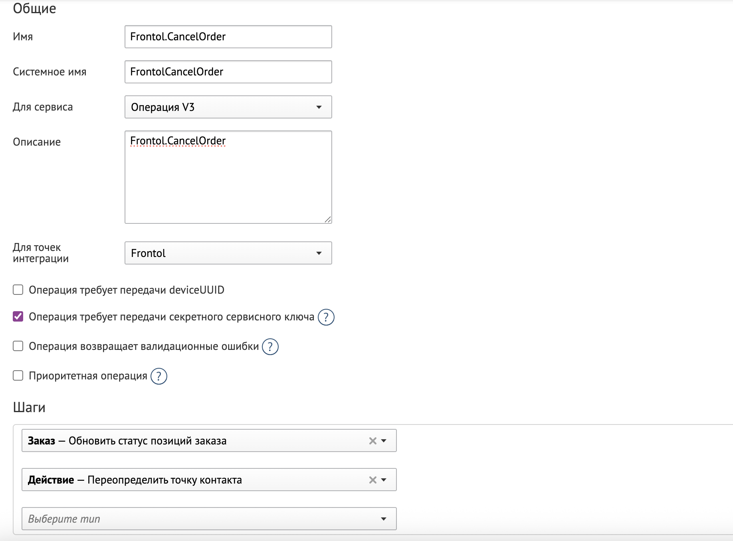This screenshot has width=733, height=541.
Task: Click the name field Frontol.CancelOrder
Action: coord(228,37)
